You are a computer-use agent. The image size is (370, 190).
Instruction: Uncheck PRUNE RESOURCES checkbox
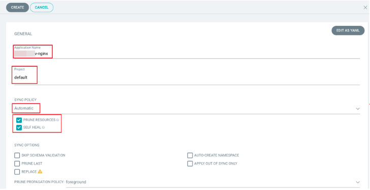[19, 120]
